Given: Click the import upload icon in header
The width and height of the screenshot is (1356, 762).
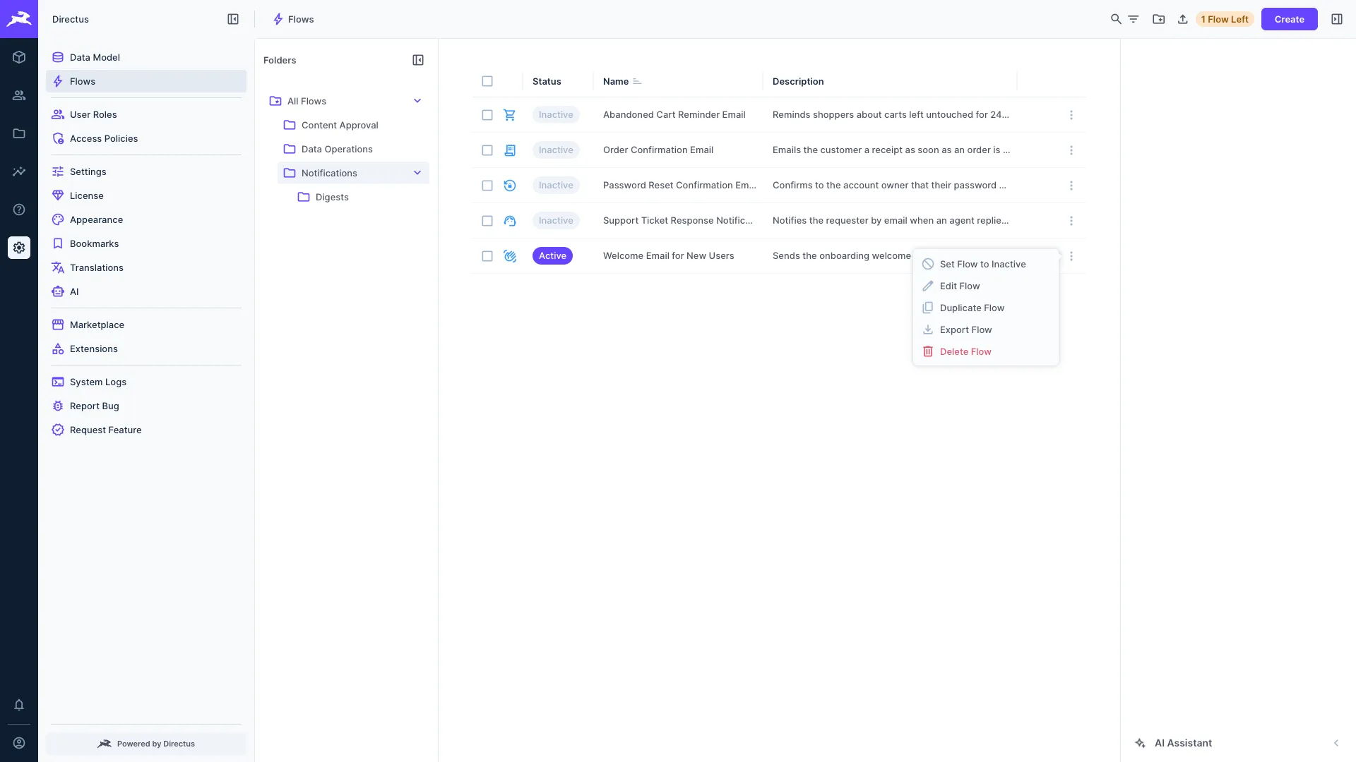Looking at the screenshot, I should (1183, 19).
